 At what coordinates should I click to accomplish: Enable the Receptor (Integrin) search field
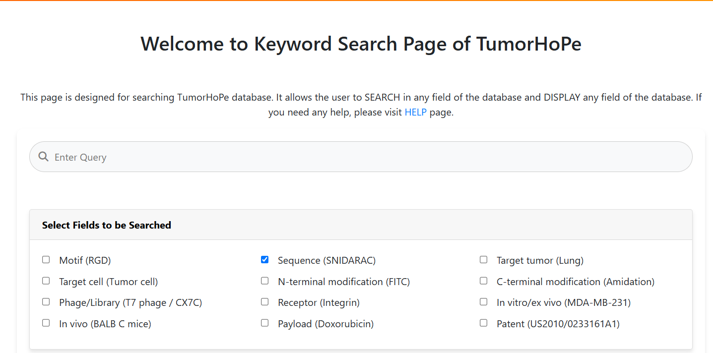click(x=264, y=301)
